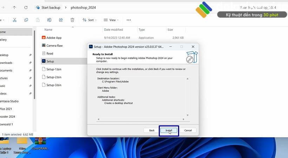Click the Start backup cloud icon
This screenshot has width=288, height=158.
(x=38, y=7)
